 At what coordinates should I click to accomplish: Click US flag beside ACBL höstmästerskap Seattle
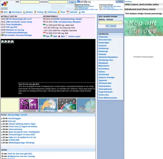pos(44,19)
